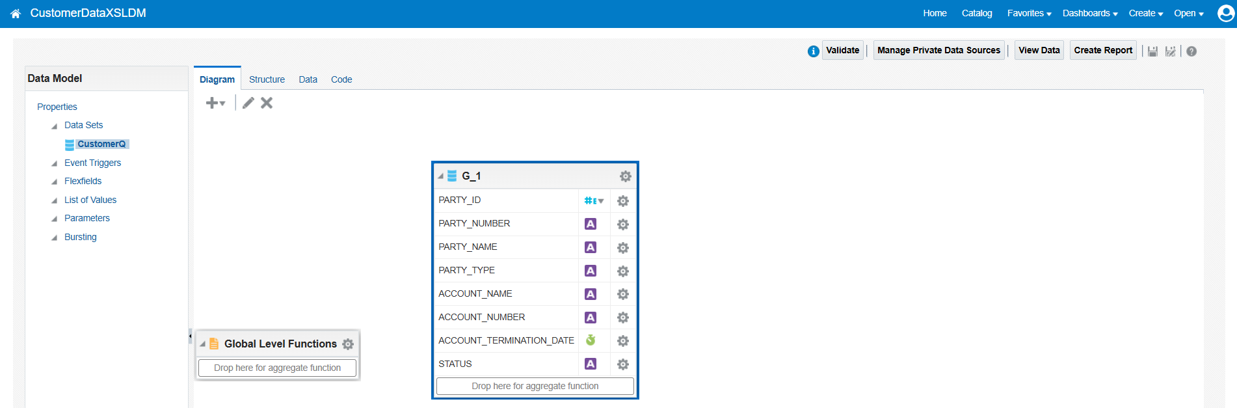Image resolution: width=1237 pixels, height=408 pixels.
Task: Click the pencil edit icon in diagram toolbar
Action: click(x=248, y=103)
